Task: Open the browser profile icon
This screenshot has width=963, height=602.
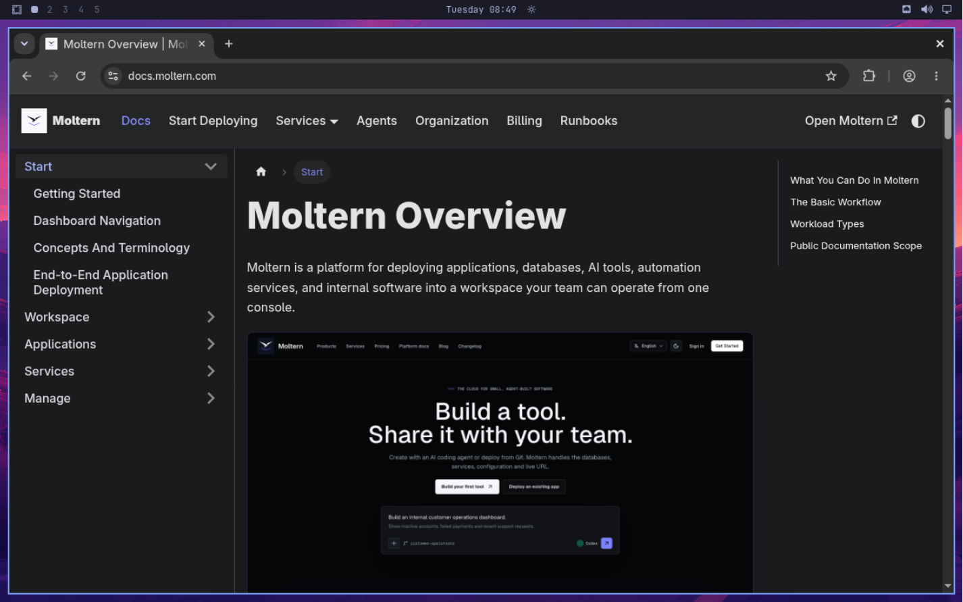Action: coord(909,76)
